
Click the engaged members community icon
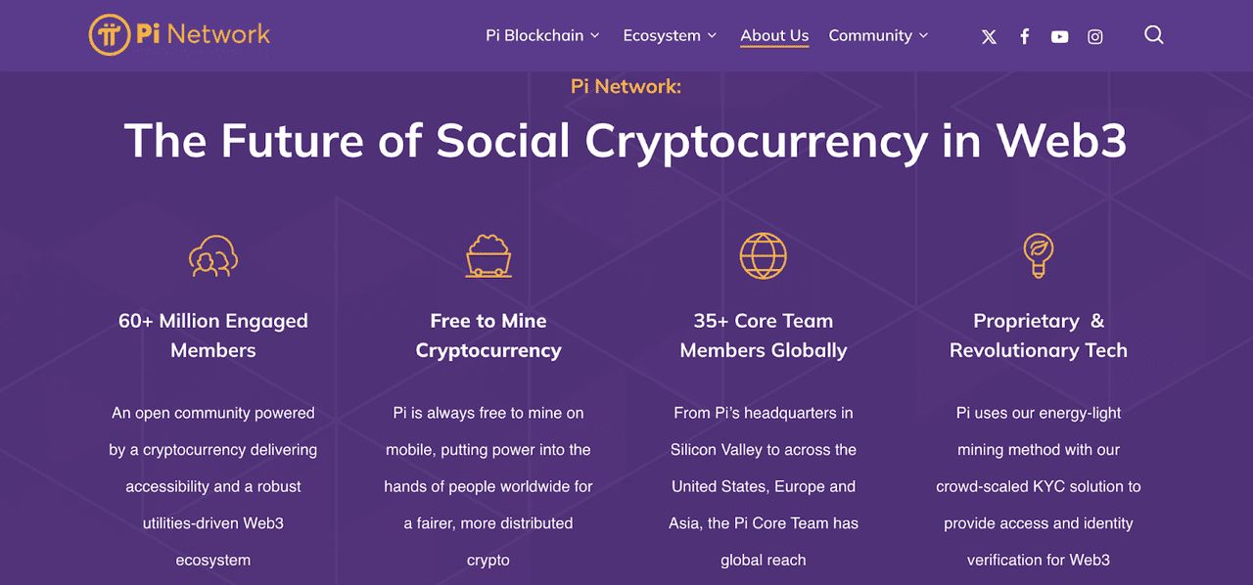(x=213, y=254)
